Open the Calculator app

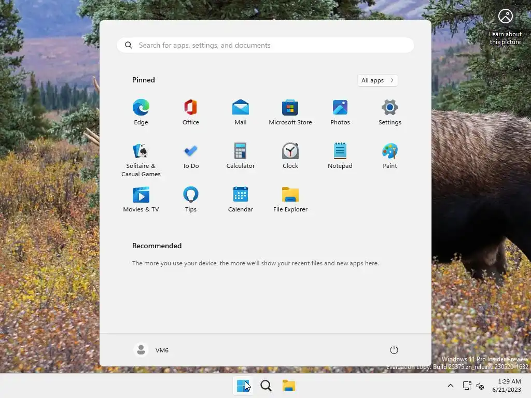pyautogui.click(x=241, y=156)
